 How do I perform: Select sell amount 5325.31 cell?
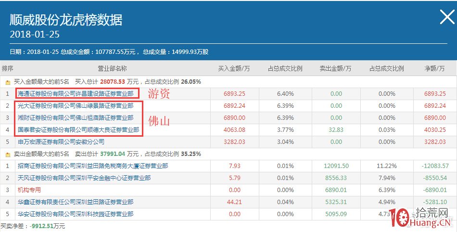(336, 202)
